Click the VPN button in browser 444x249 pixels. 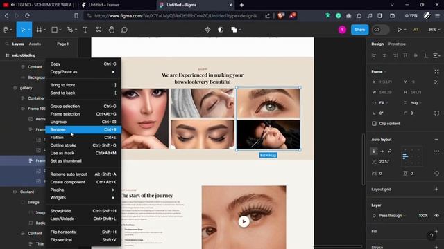tap(411, 16)
